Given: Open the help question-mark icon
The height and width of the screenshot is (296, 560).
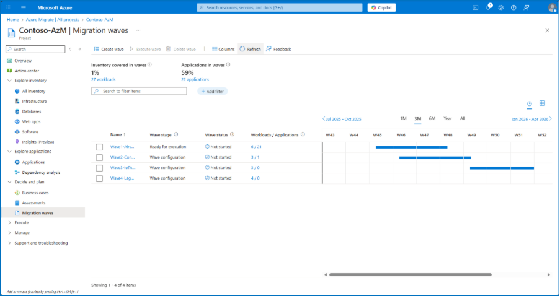Looking at the screenshot, I should click(513, 7).
